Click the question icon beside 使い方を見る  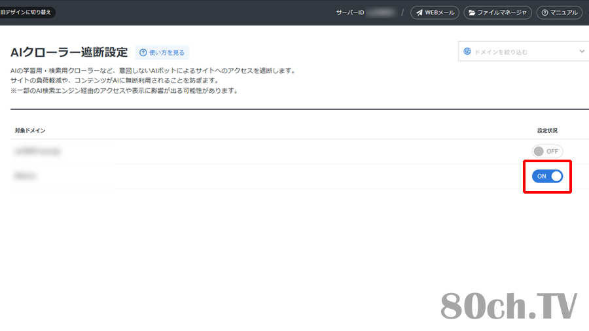click(x=143, y=52)
